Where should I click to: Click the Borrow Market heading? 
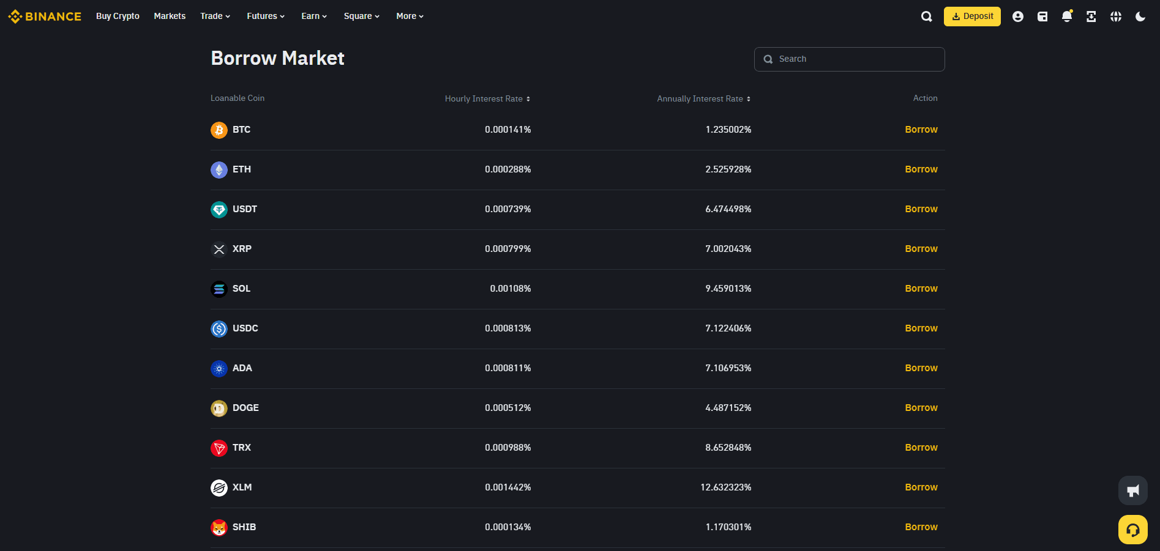pyautogui.click(x=277, y=58)
